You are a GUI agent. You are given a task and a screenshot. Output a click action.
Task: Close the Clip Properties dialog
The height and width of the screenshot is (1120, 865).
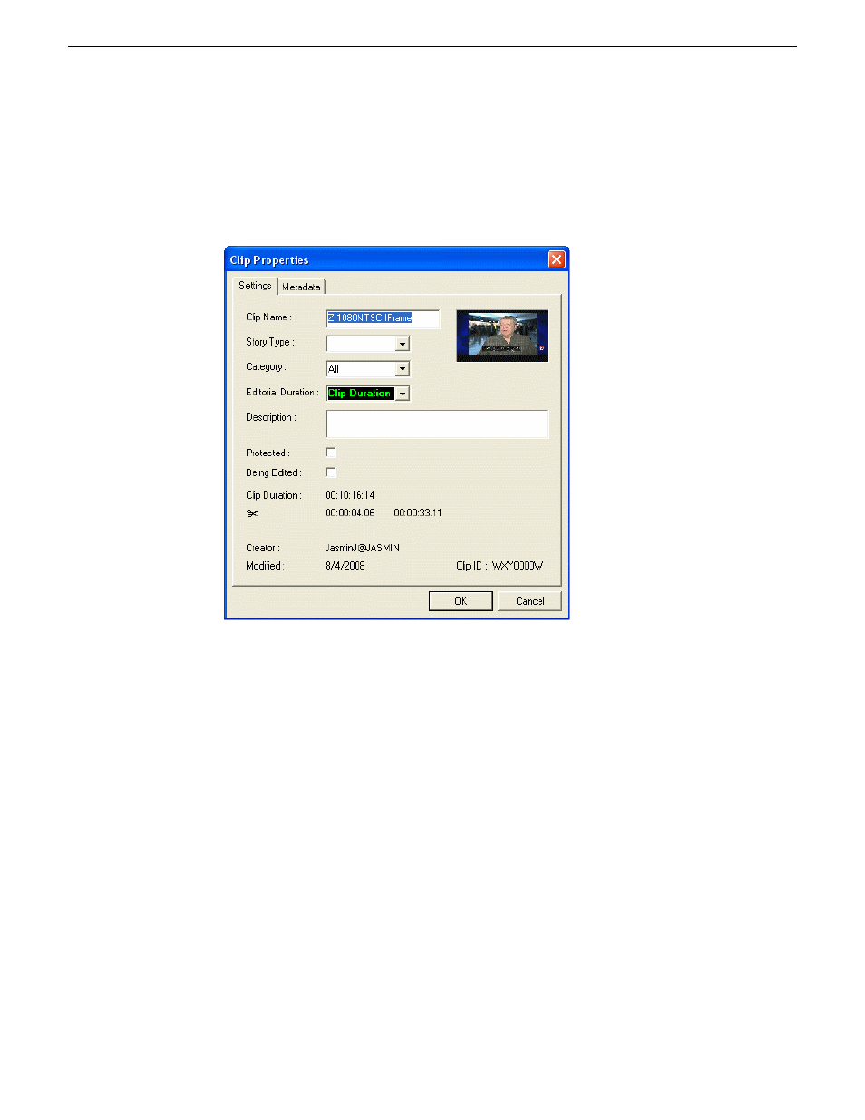[557, 259]
